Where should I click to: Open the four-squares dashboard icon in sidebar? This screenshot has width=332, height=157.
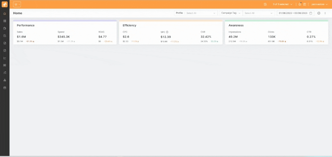point(5,21)
